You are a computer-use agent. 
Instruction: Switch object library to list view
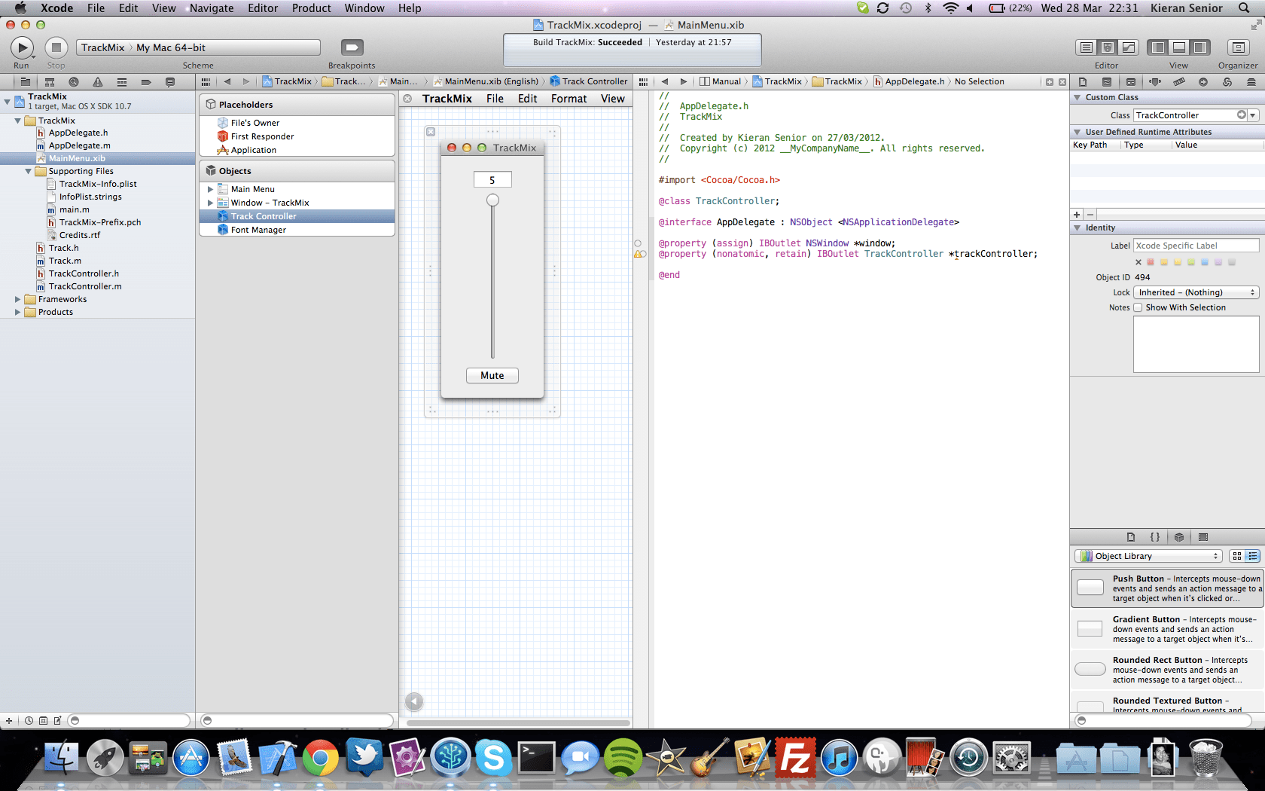(x=1253, y=556)
